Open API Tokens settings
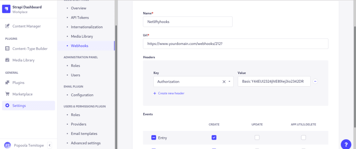This screenshot has width=356, height=149. [x=80, y=17]
